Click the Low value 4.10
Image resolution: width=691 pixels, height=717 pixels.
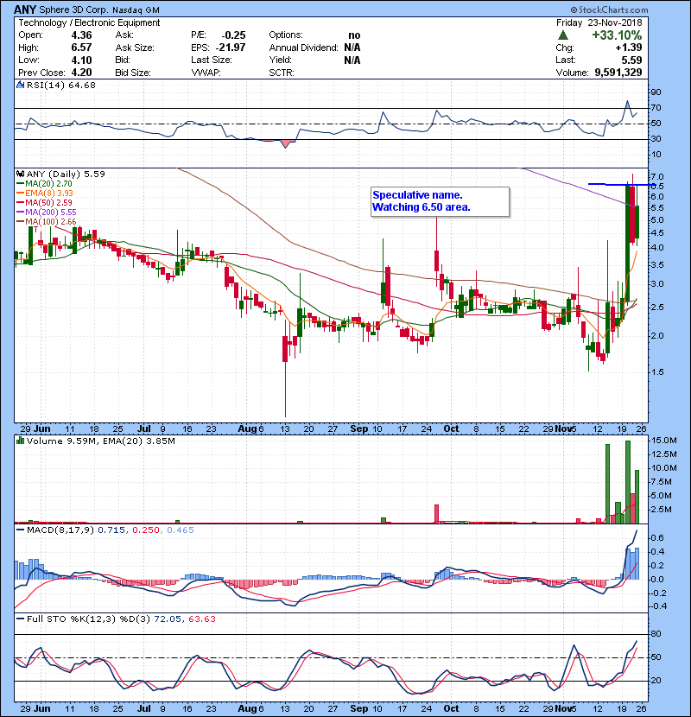point(81,60)
